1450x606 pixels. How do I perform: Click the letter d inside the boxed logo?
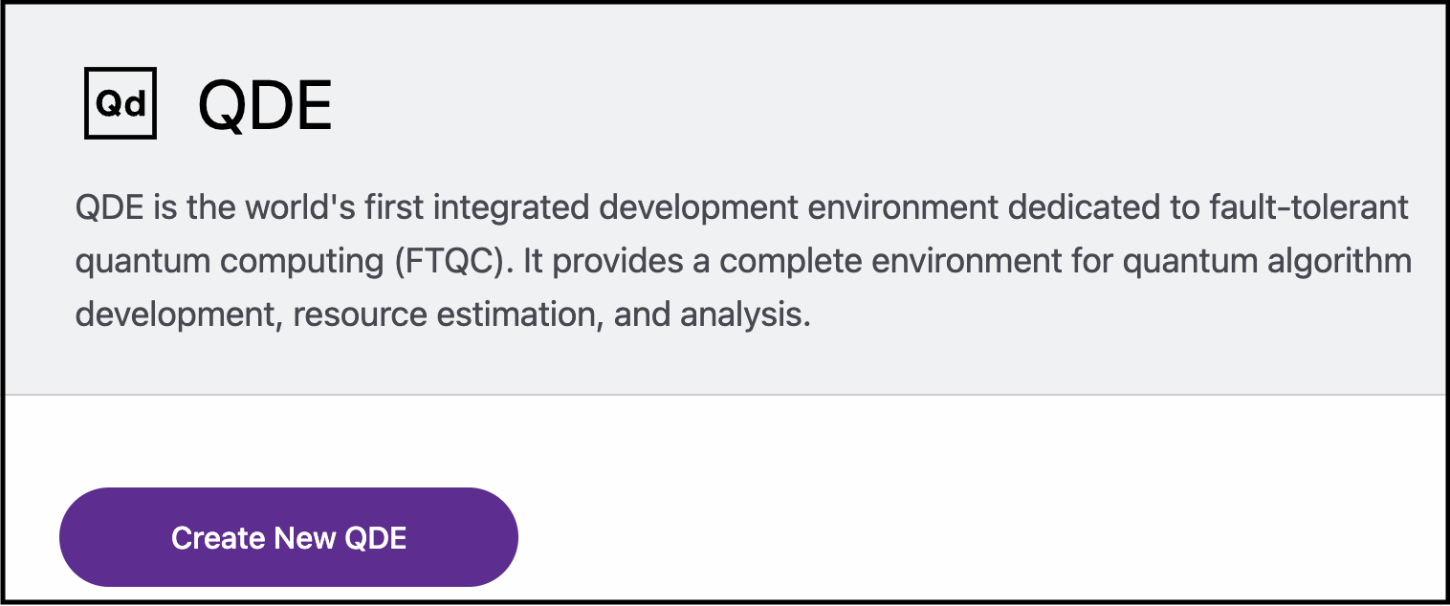136,103
